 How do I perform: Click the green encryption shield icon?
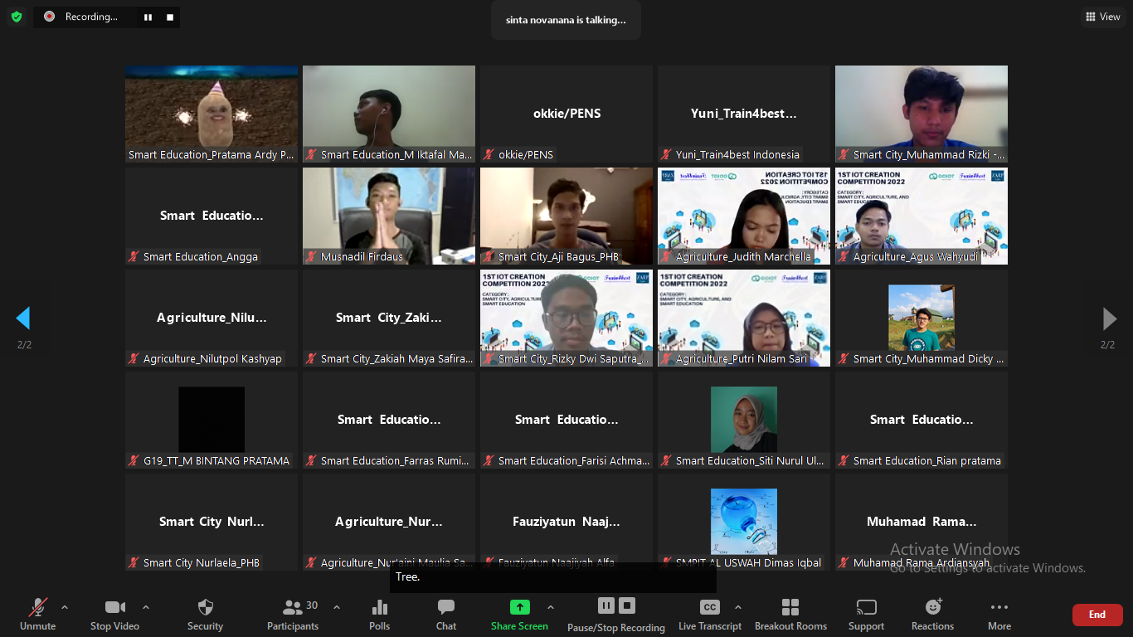click(17, 17)
